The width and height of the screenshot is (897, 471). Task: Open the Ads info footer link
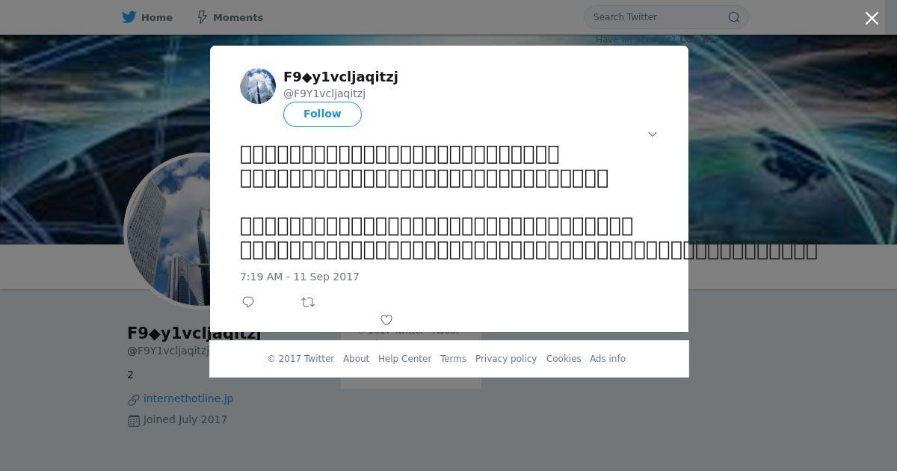pyautogui.click(x=608, y=359)
